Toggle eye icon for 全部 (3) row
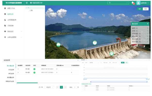Screen dimensions: 152x96 pos(148,28)
